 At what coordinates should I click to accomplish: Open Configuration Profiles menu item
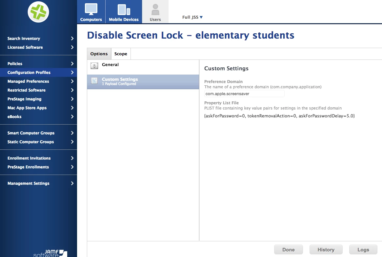pyautogui.click(x=29, y=72)
